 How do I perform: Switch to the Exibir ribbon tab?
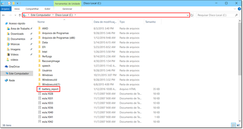click(47, 9)
